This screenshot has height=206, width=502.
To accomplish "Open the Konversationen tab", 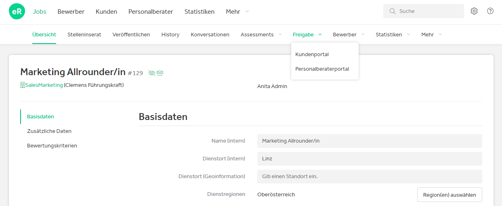I will tap(210, 35).
